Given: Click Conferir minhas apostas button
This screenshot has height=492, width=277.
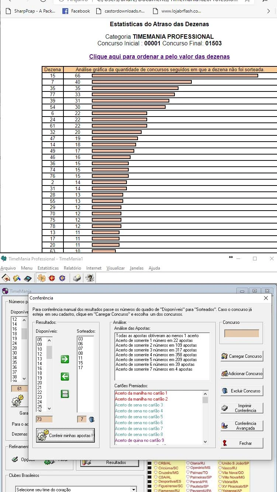Looking at the screenshot, I should [65, 435].
